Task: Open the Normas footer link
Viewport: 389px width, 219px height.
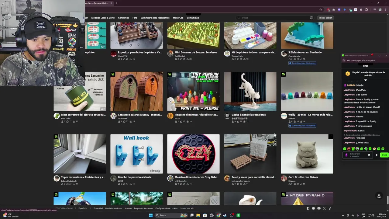Action: 128,208
